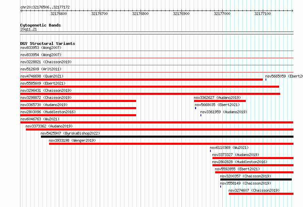Click the nsv5585609 (Ebert2021) label
Image resolution: width=303 pixels, height=207 pixels.
point(43,83)
